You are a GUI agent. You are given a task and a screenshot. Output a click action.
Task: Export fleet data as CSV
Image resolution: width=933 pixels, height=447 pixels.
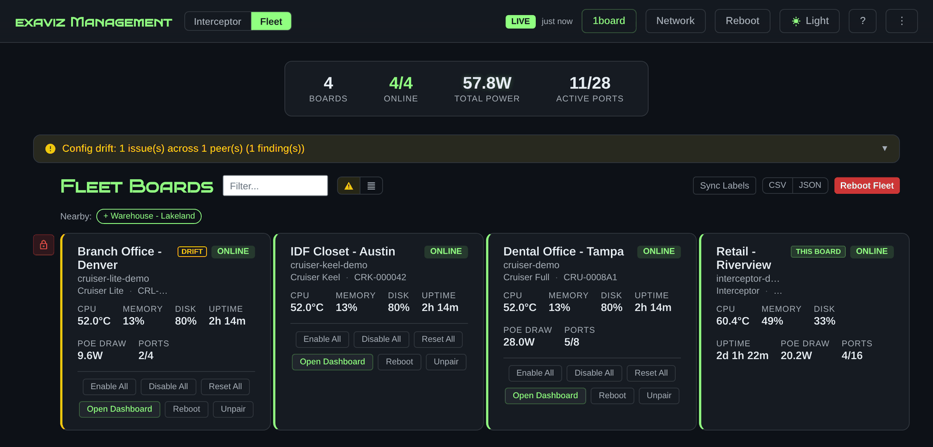click(x=777, y=185)
